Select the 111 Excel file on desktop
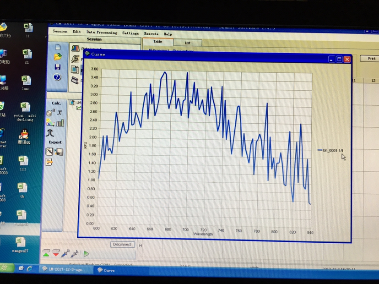The height and width of the screenshot is (284, 379). (x=23, y=163)
